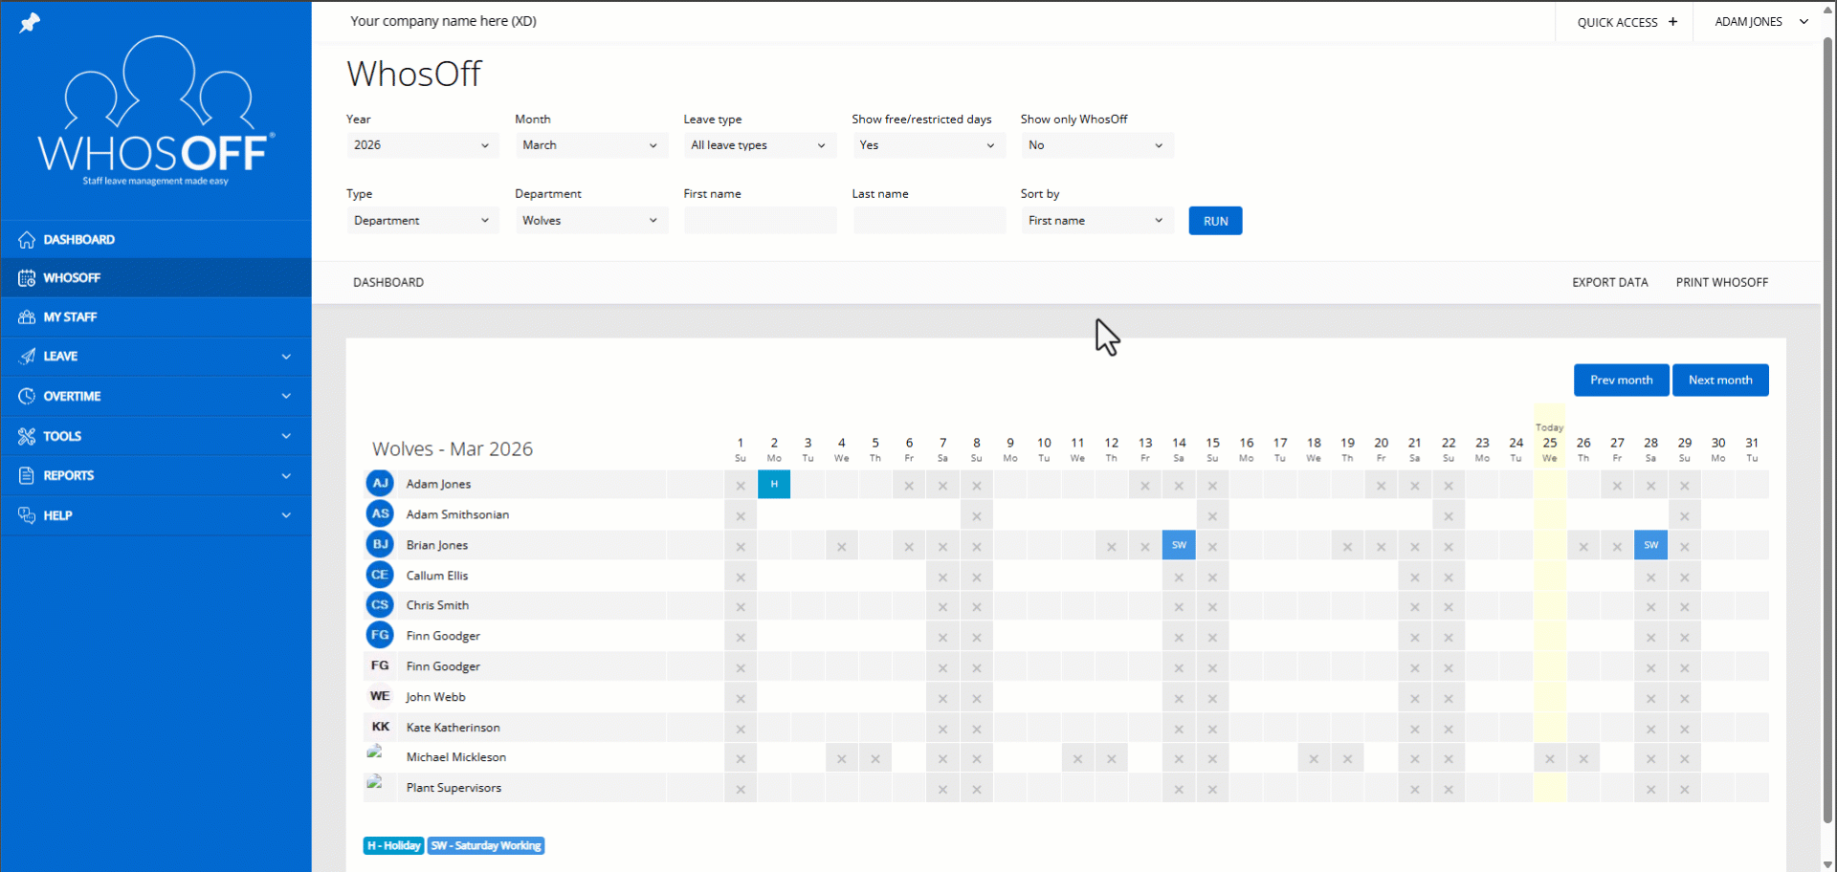1837x872 pixels.
Task: Click Print WhosOff
Action: [x=1721, y=282]
